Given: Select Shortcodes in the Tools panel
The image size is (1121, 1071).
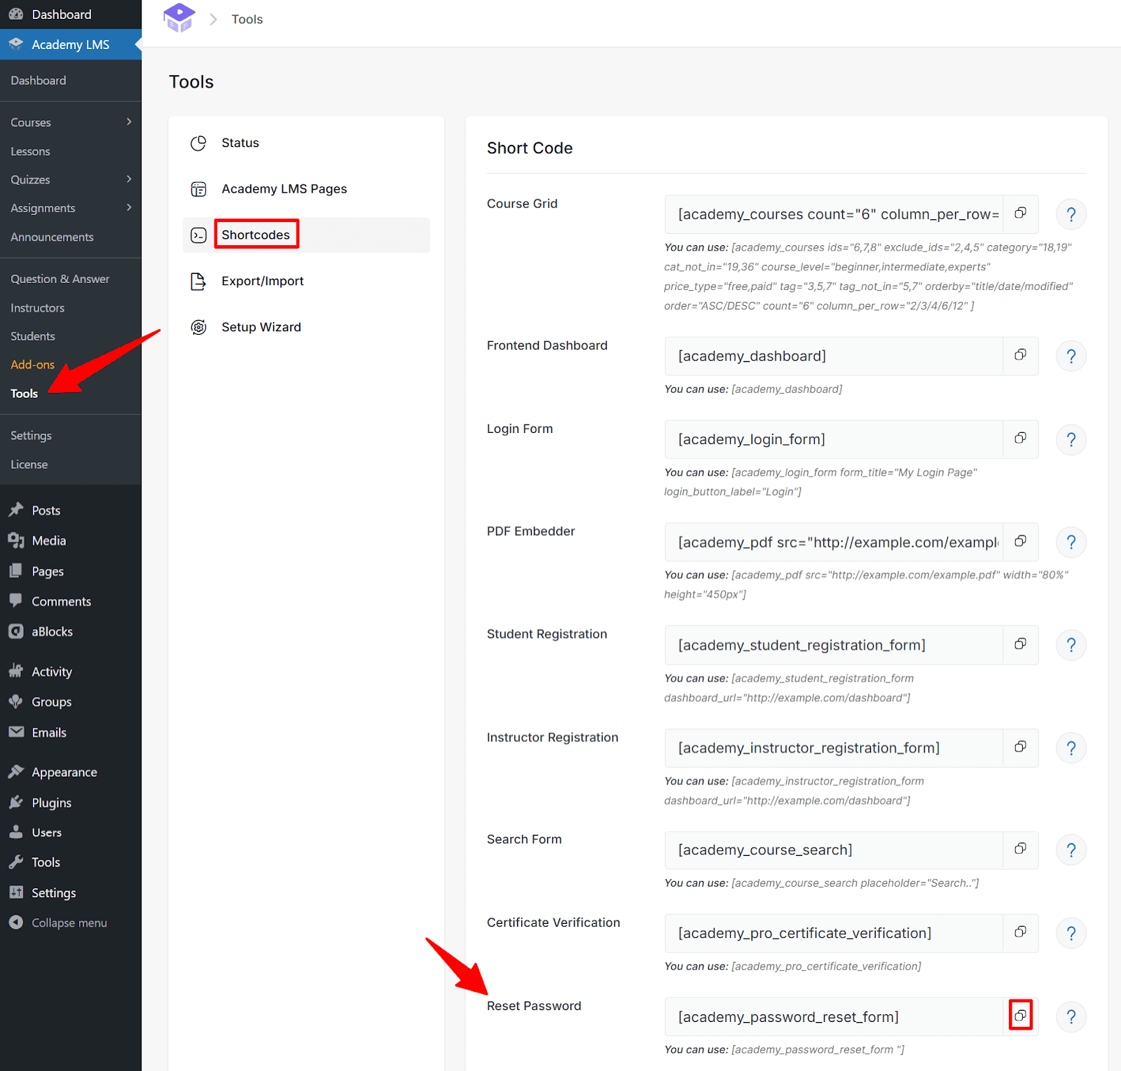Looking at the screenshot, I should point(256,234).
